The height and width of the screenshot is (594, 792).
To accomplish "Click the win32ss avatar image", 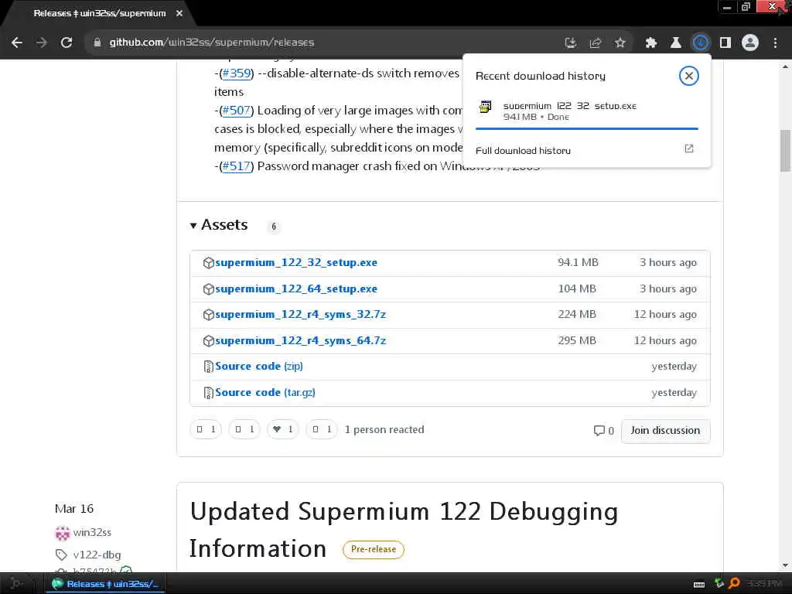I will tap(62, 533).
